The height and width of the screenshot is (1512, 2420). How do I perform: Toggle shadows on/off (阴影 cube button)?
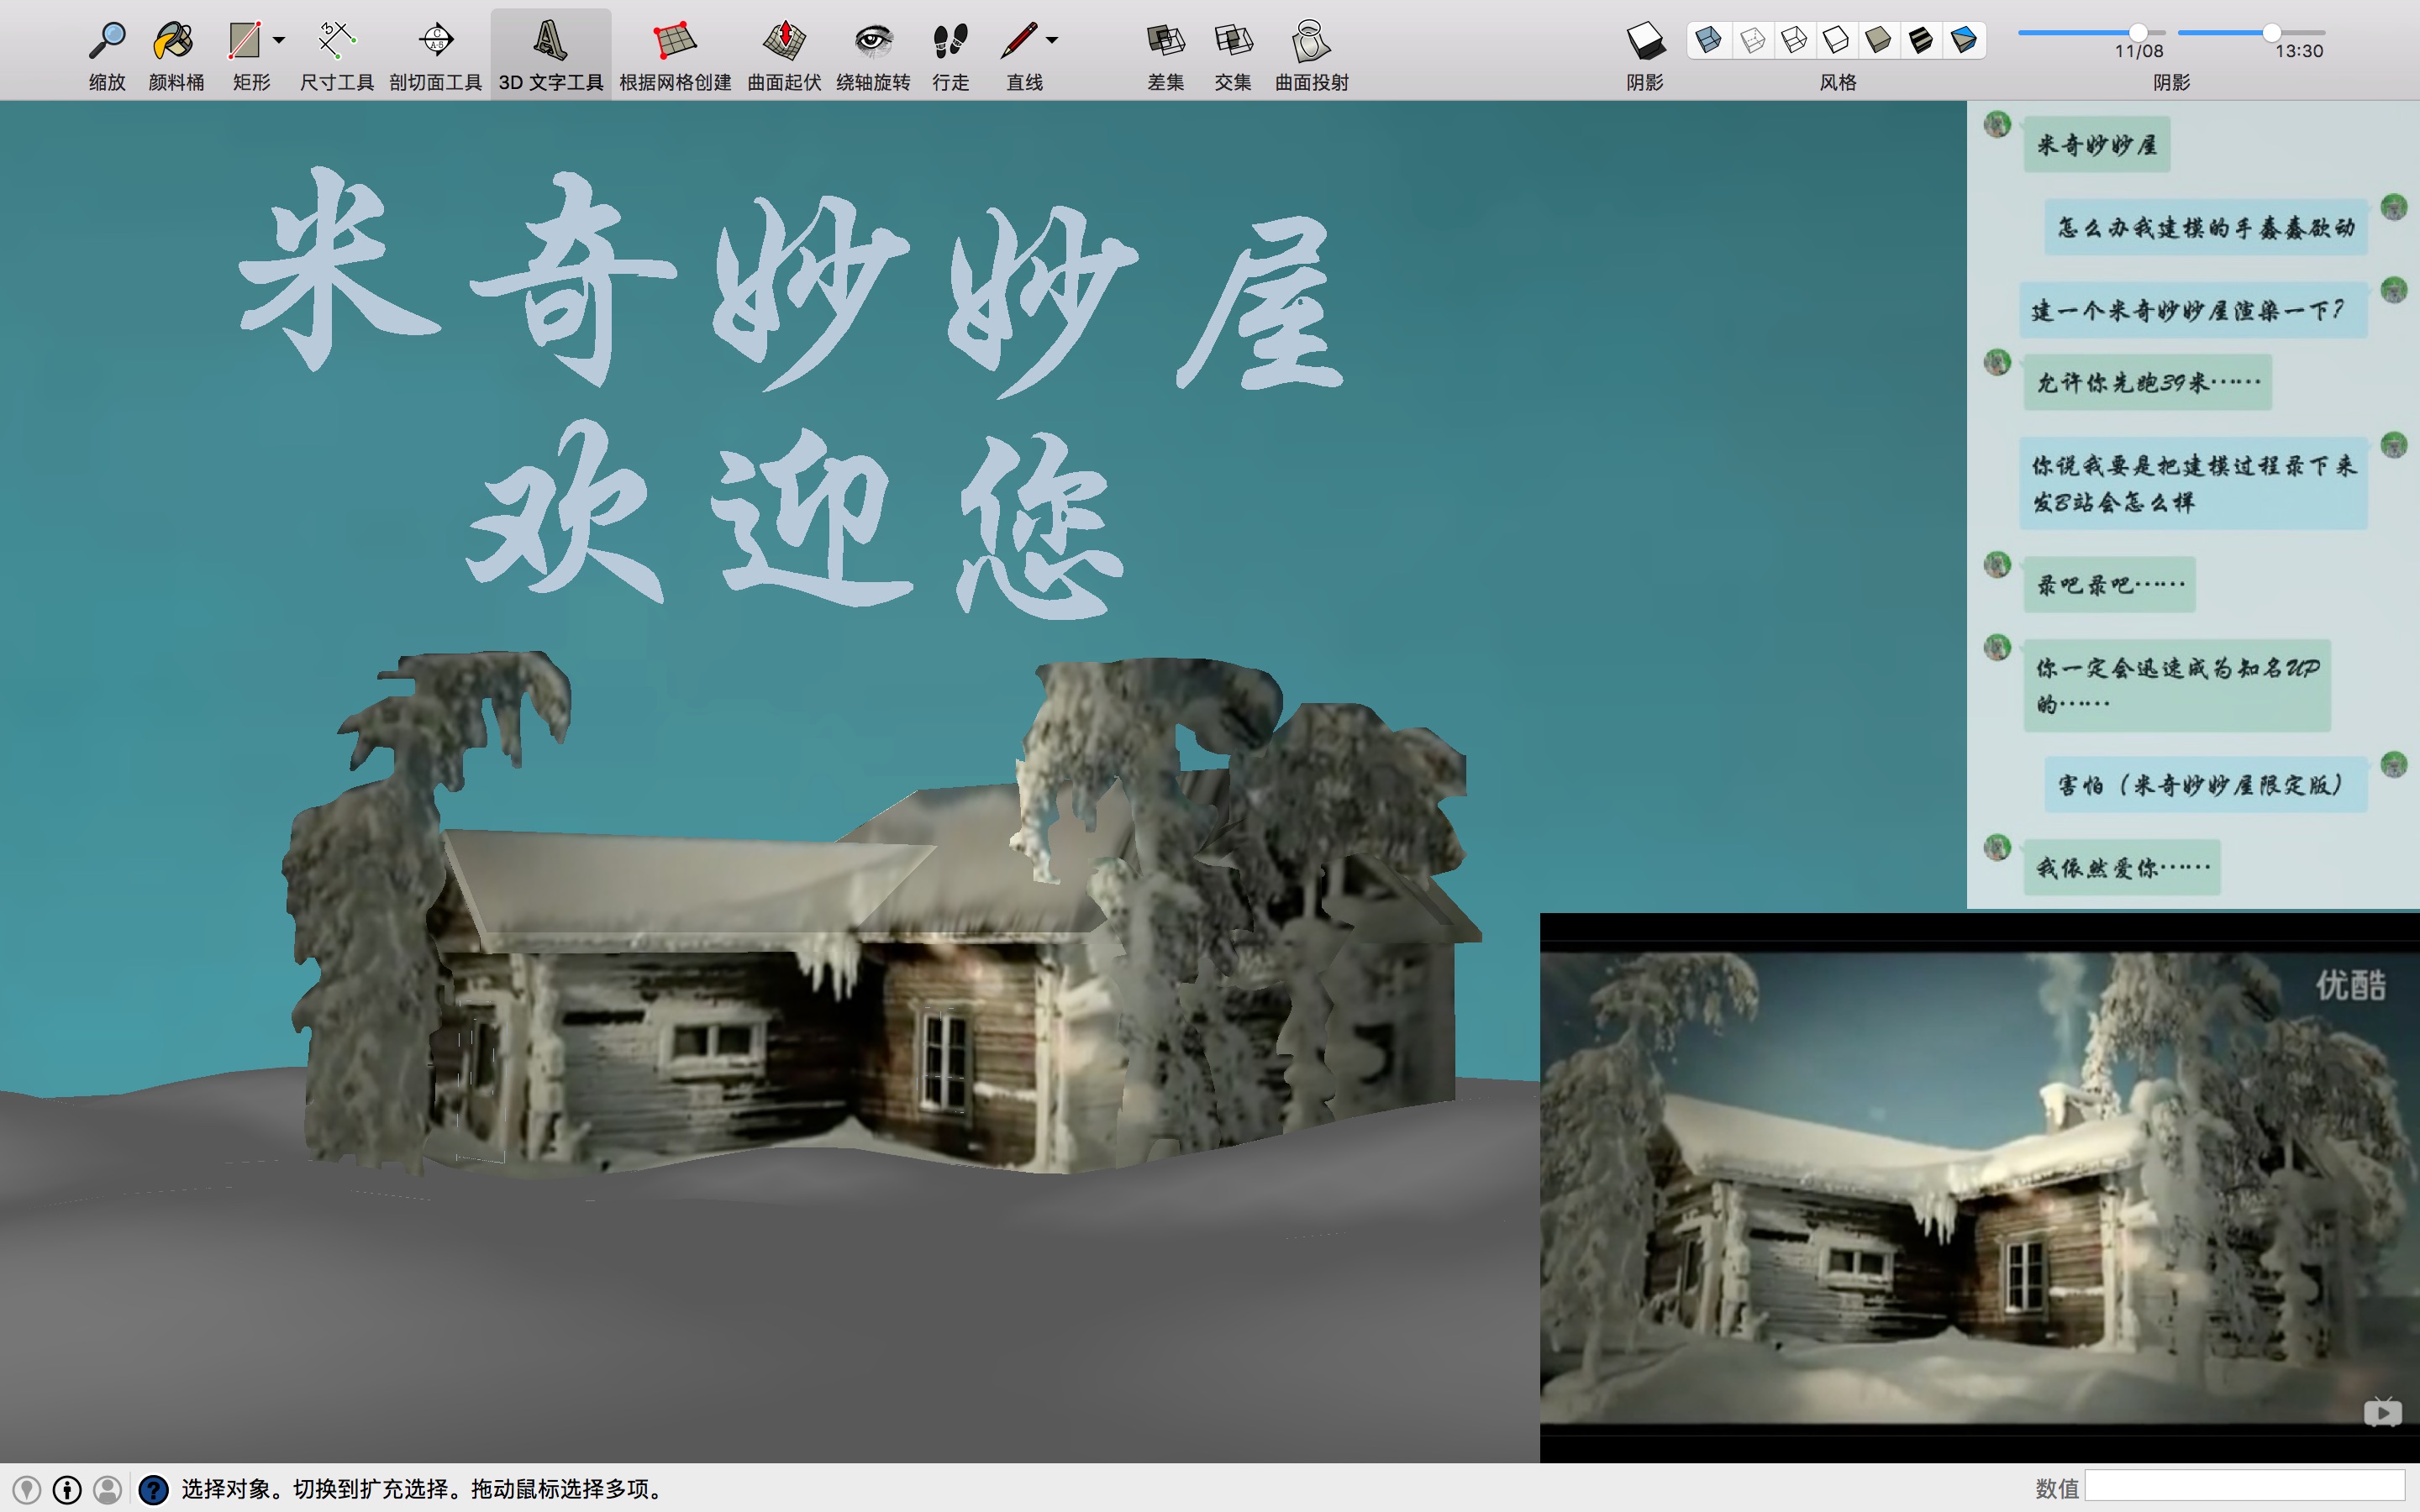click(1644, 42)
